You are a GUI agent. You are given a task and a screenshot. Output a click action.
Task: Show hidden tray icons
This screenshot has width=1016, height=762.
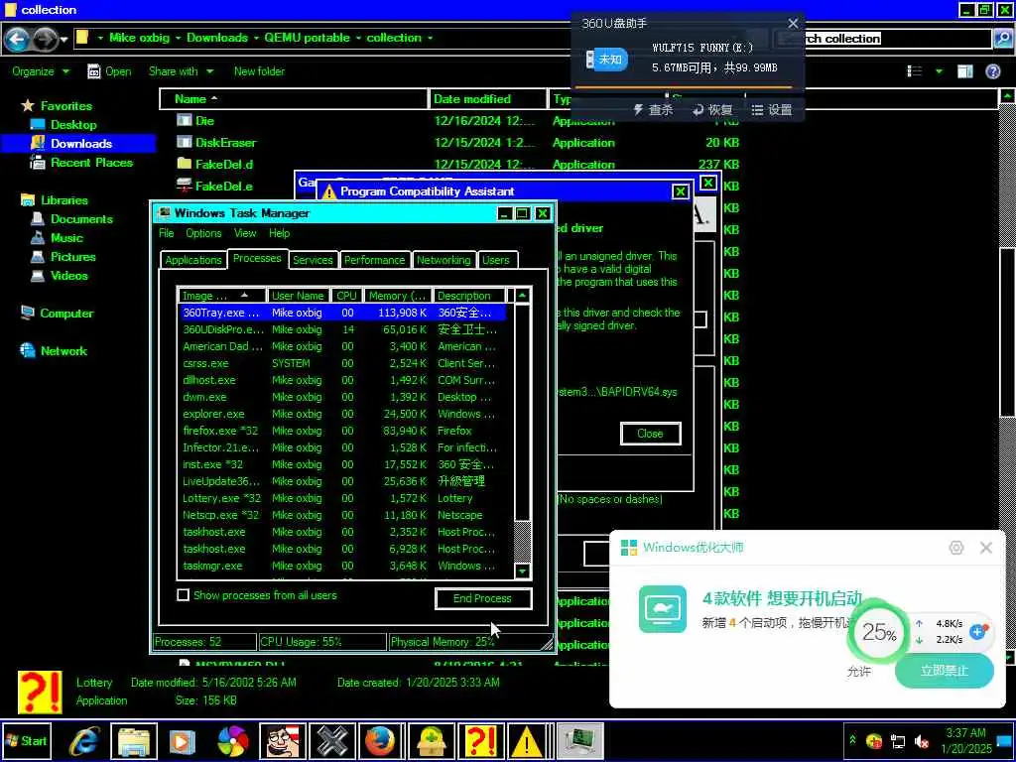(852, 740)
